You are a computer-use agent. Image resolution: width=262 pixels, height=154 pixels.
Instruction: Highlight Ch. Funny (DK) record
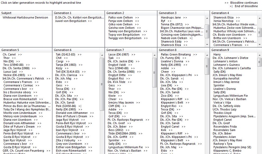(x=173, y=58)
